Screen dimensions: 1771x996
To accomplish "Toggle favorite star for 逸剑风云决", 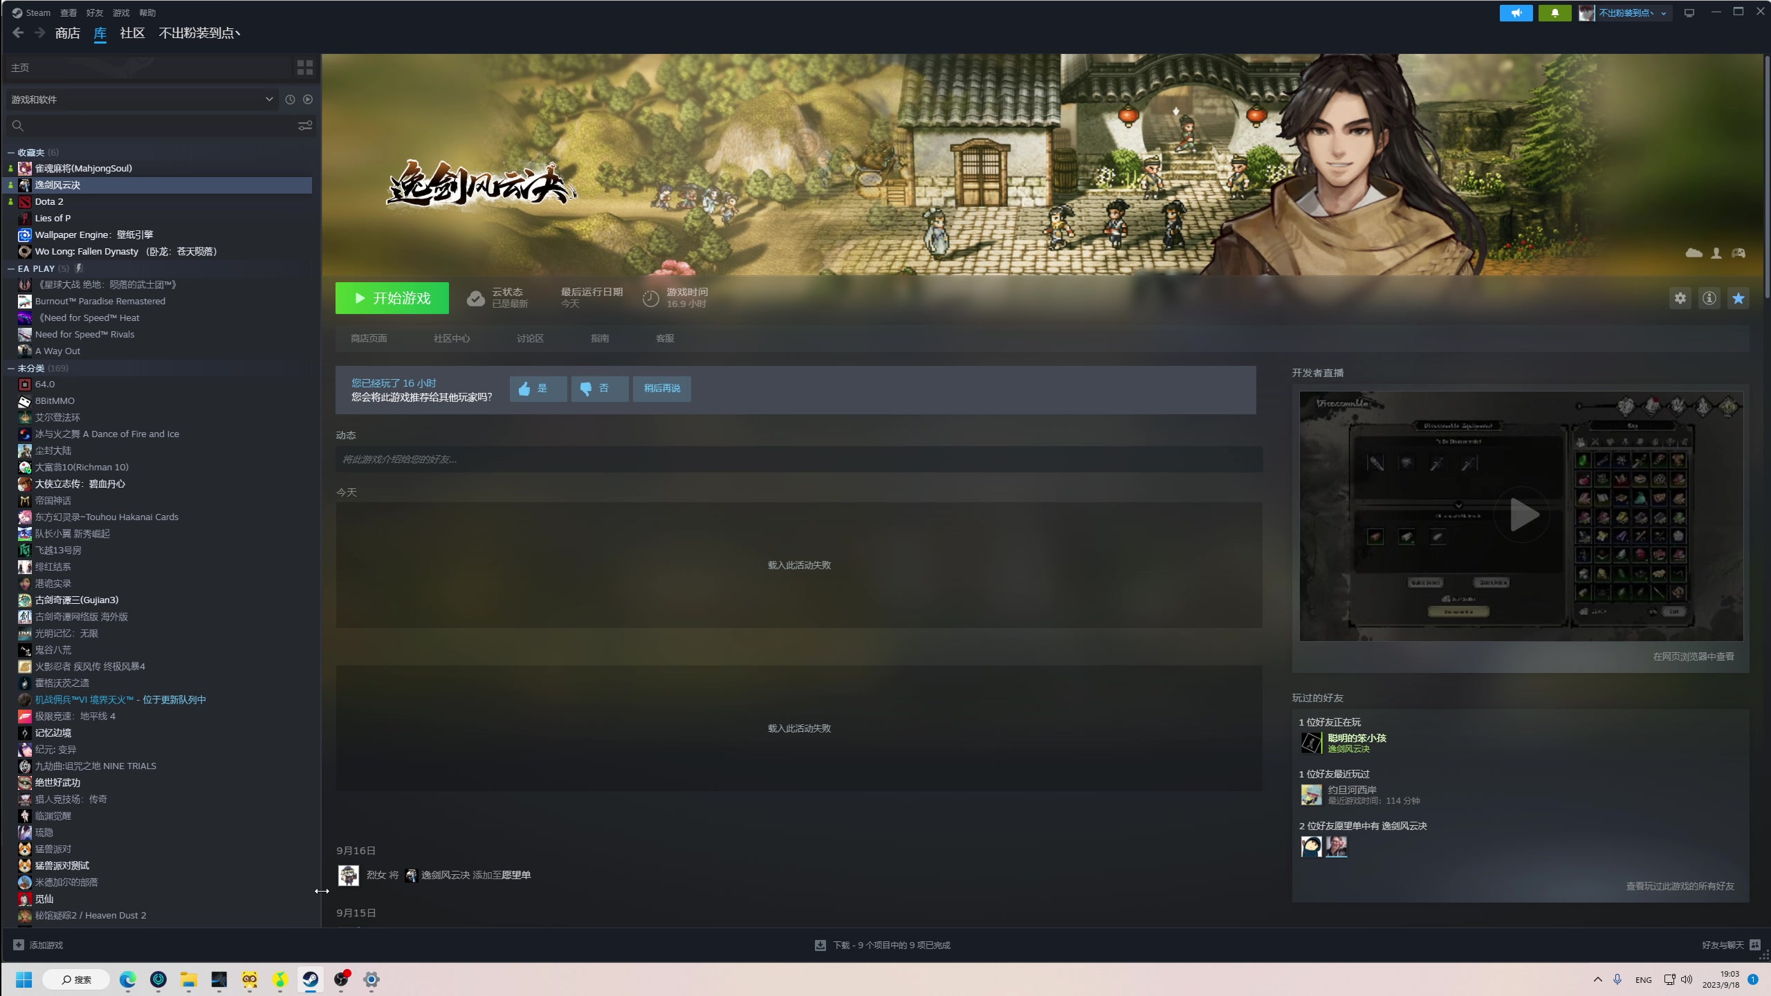I will 1738,298.
